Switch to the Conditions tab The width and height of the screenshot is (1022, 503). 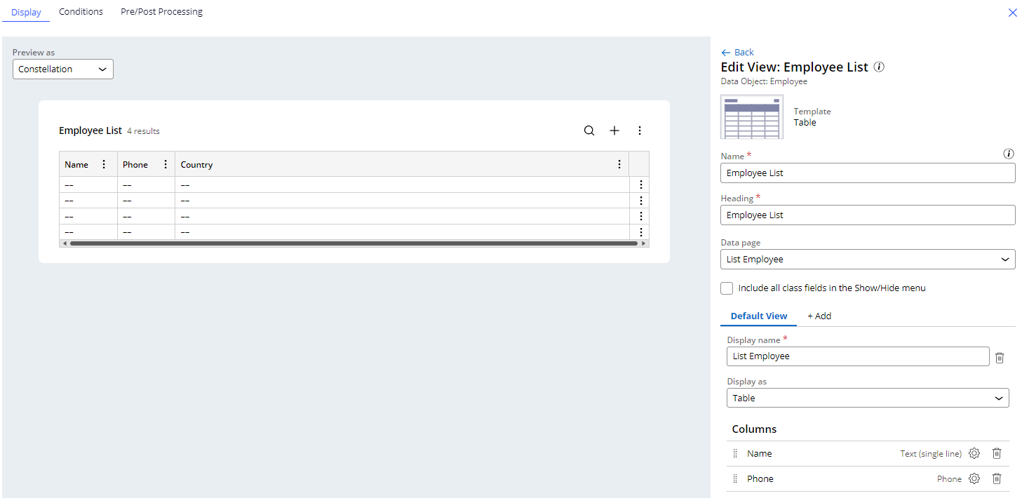81,11
